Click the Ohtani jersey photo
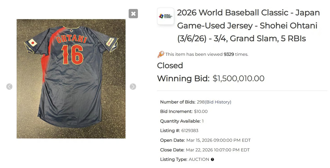Image resolution: width=330 pixels, height=168 pixels. (x=71, y=79)
